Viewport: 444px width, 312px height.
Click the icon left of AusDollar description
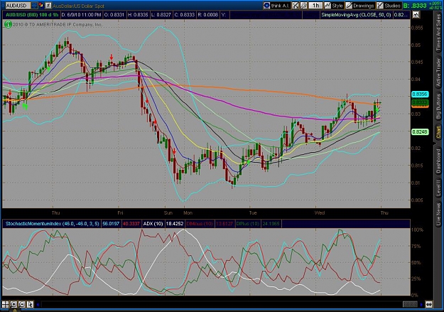pos(48,6)
